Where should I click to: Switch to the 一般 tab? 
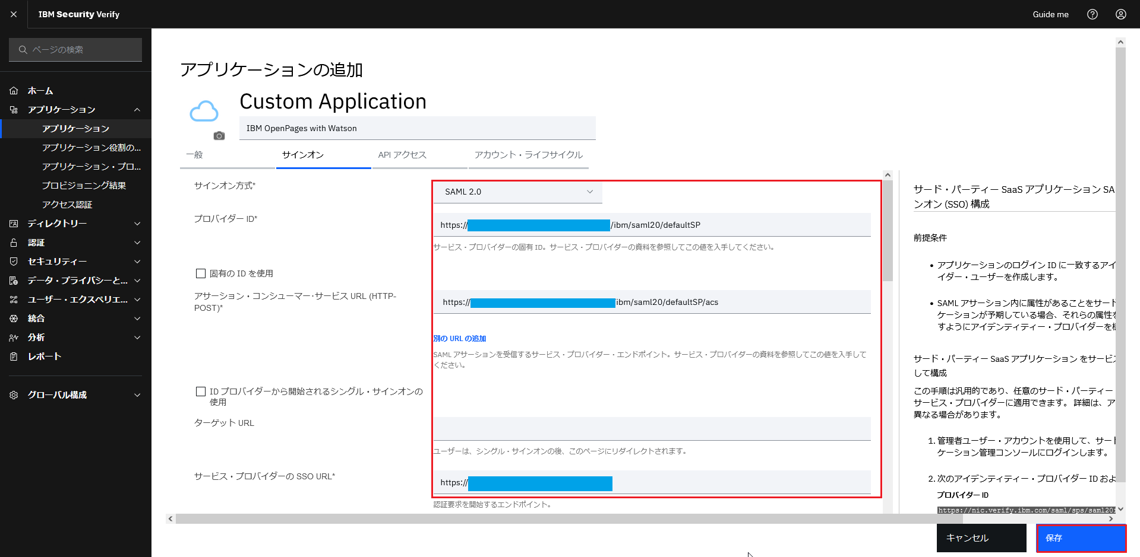227,155
